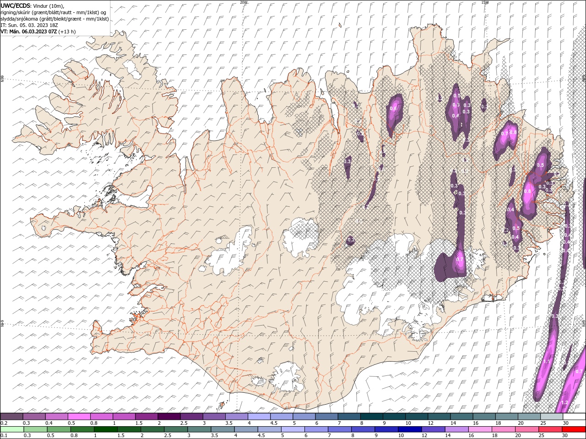586x439 pixels.
Task: Click the deep blue 10 rain legend swatch
Action: click(x=409, y=429)
